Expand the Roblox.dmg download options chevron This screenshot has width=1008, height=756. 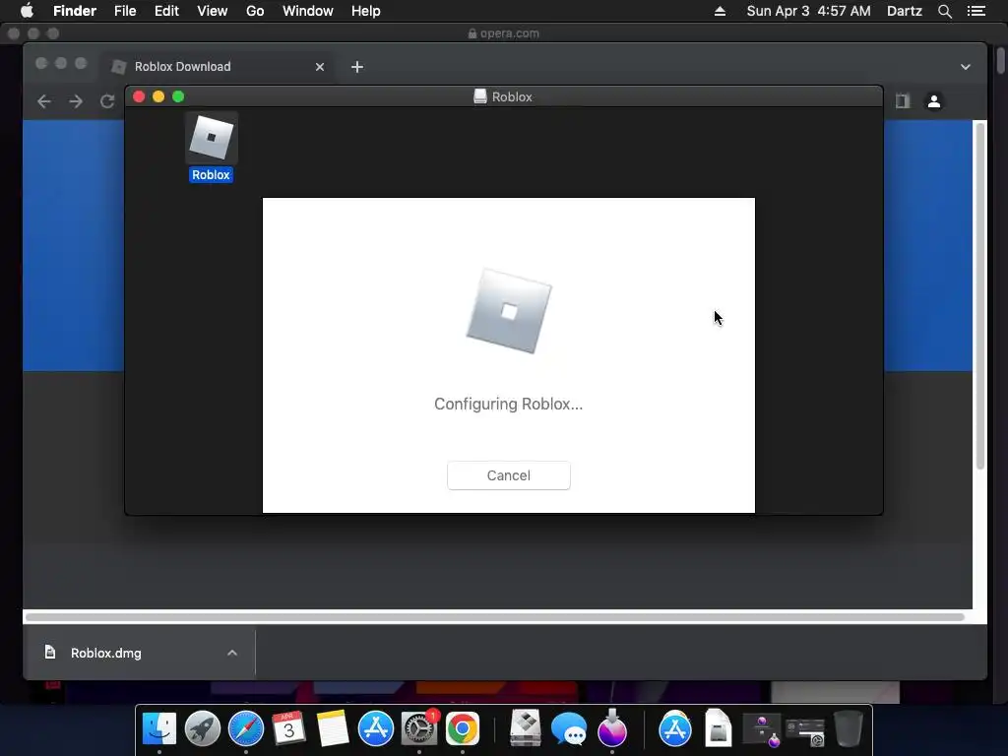[232, 653]
